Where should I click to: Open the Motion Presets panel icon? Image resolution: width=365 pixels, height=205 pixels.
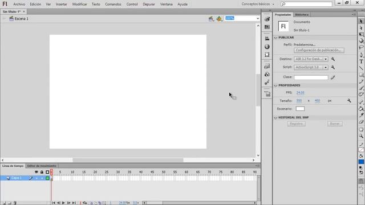(267, 82)
